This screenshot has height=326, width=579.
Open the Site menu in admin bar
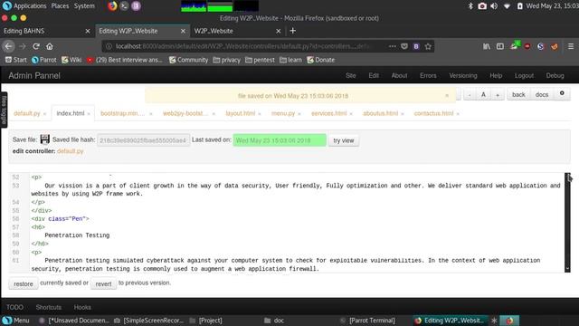click(x=351, y=75)
